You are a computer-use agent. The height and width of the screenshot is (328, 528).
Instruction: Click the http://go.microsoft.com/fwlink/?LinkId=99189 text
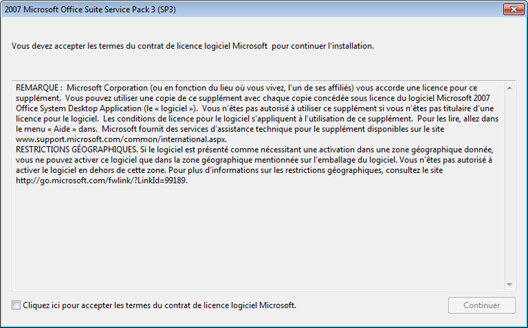(101, 180)
